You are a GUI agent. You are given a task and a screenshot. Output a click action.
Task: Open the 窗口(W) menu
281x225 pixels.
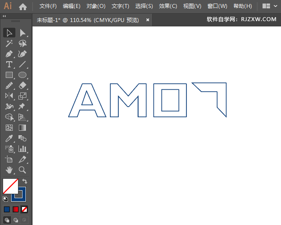point(217,6)
